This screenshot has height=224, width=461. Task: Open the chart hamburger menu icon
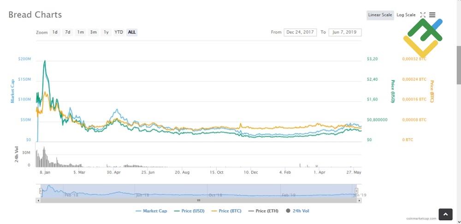tap(432, 15)
